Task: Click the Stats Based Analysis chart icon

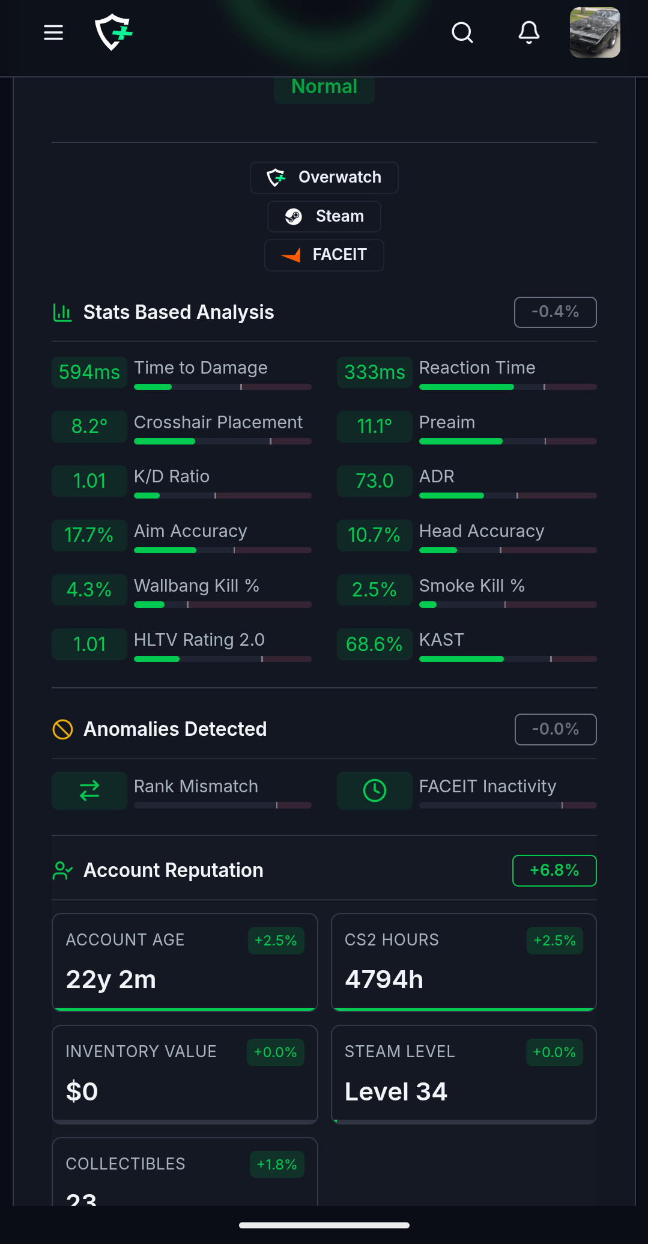Action: tap(62, 312)
